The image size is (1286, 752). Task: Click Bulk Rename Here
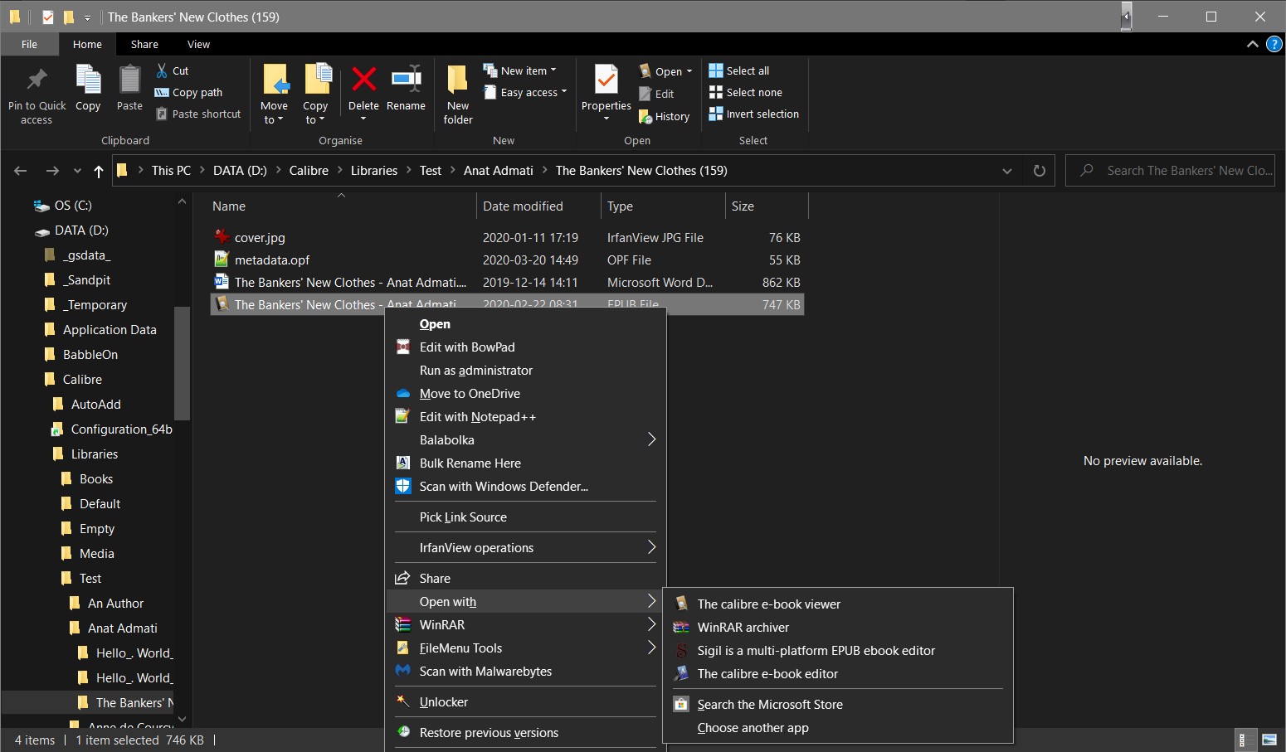pos(526,463)
